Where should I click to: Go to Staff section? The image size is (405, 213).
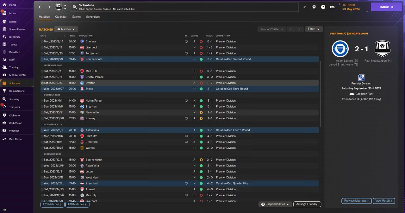pyautogui.click(x=12, y=60)
